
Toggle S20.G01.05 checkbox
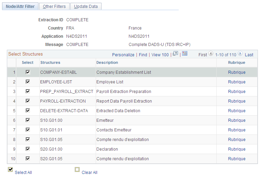tap(28, 159)
